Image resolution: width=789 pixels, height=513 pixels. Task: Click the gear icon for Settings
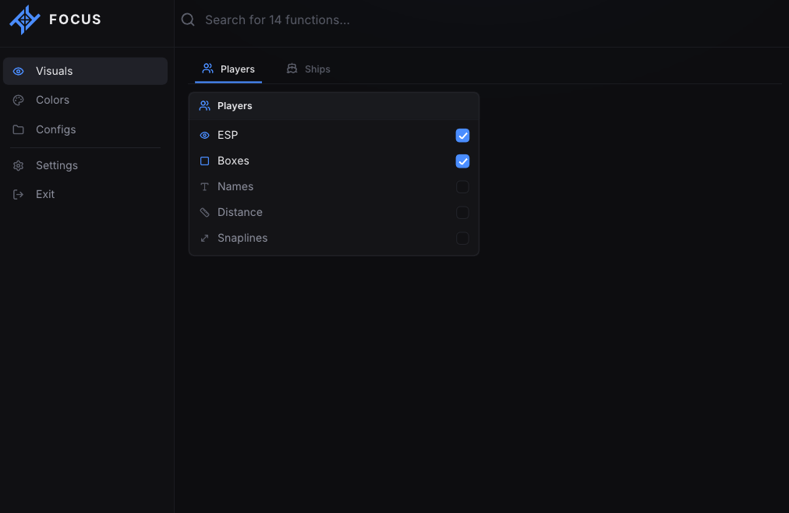(x=18, y=165)
